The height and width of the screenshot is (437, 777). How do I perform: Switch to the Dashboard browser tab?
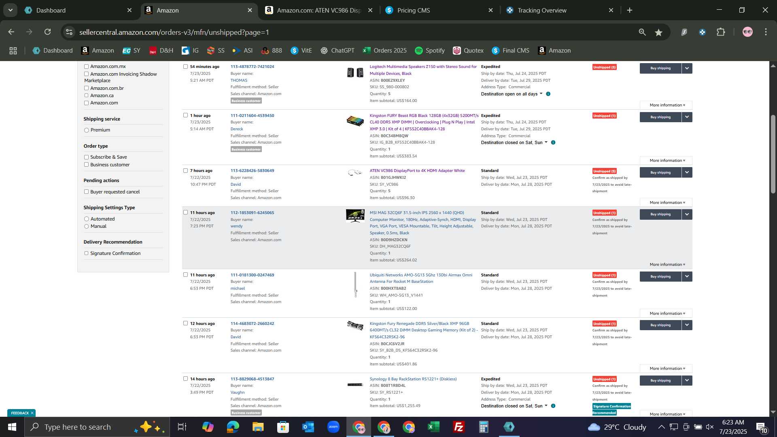coord(78,10)
